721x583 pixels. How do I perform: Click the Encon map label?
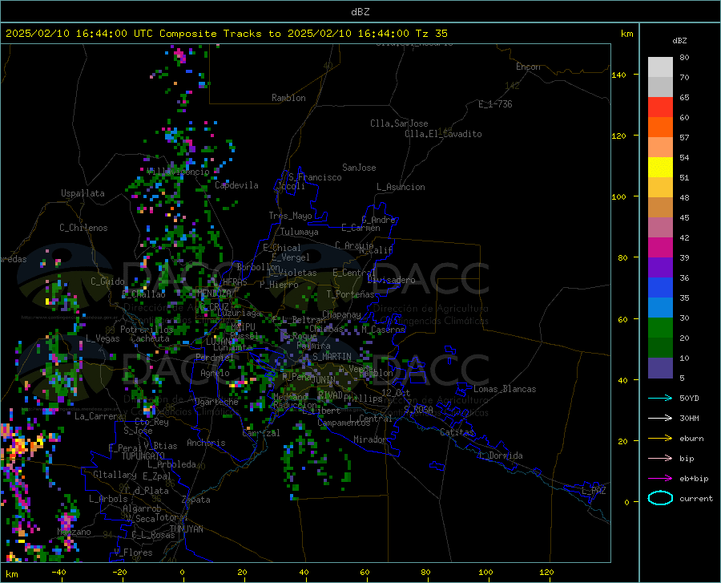pyautogui.click(x=528, y=67)
